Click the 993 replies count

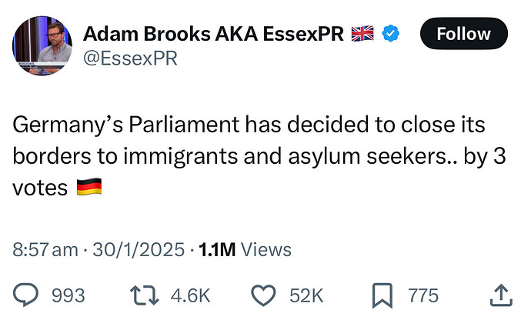tap(68, 295)
